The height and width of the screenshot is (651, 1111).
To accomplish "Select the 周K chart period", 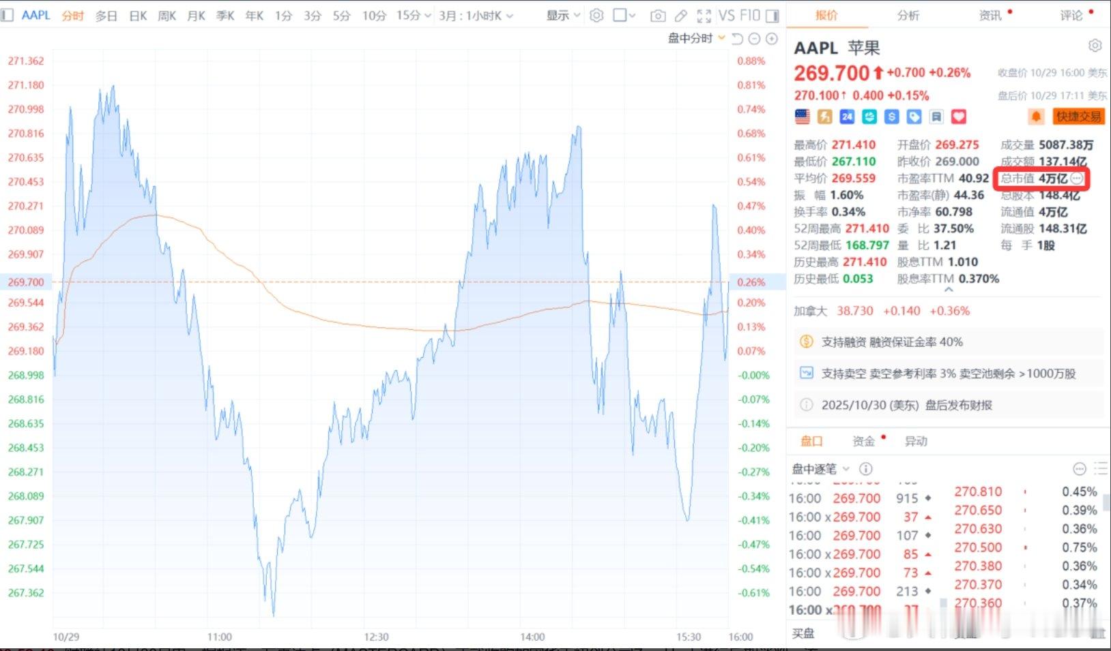I will 167,15.
